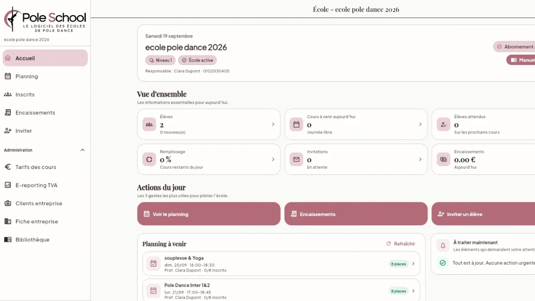Click the Fiche entreprise building icon
The height and width of the screenshot is (301, 535).
coord(8,221)
